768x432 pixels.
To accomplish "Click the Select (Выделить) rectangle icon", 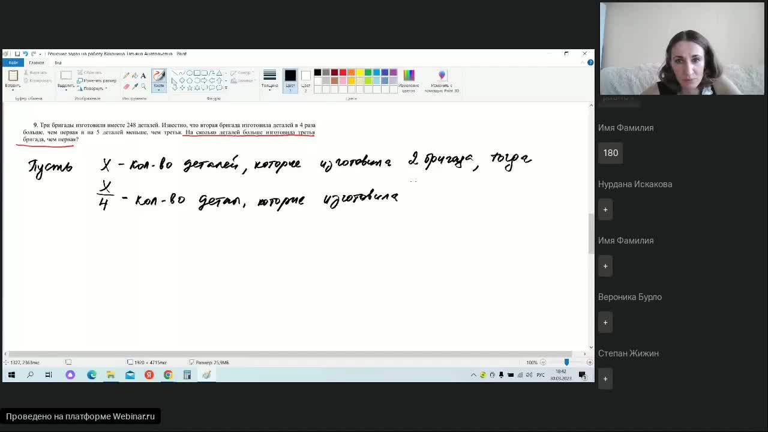I will [x=66, y=75].
